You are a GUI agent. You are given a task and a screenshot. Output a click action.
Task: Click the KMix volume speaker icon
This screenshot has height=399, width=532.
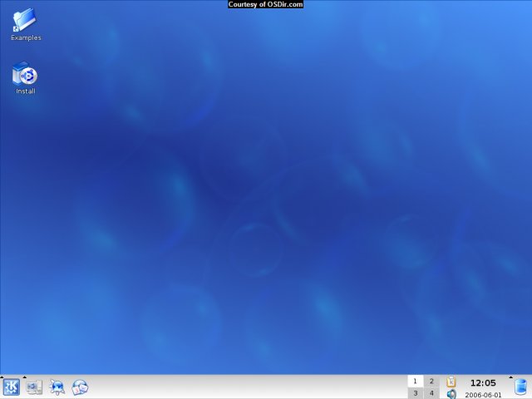pos(452,394)
